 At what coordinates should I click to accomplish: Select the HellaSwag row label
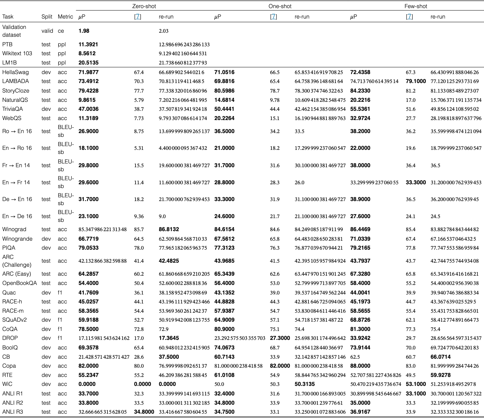(x=16, y=72)
